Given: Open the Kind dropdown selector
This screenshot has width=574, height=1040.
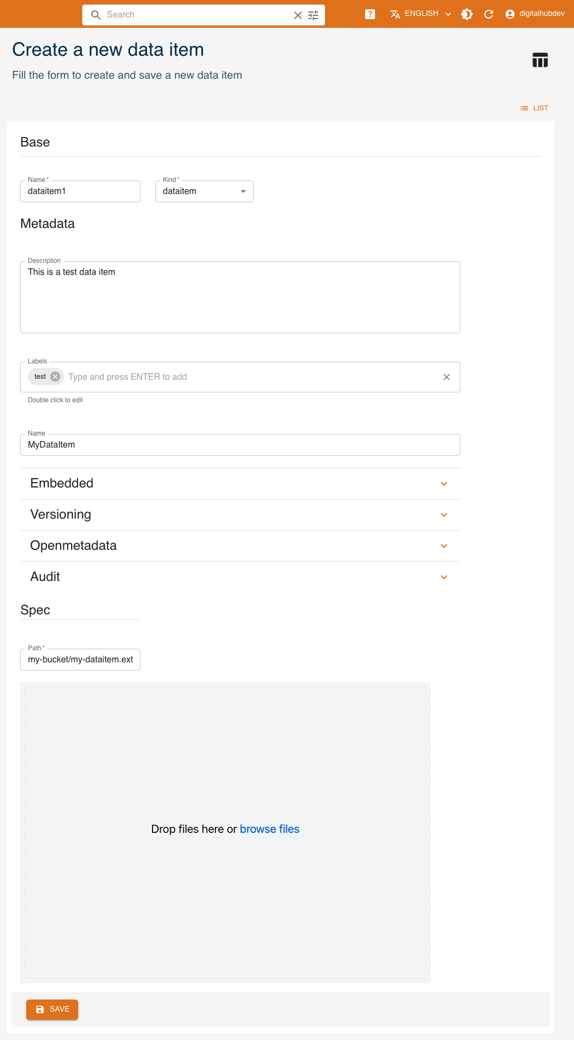Looking at the screenshot, I should [x=204, y=191].
